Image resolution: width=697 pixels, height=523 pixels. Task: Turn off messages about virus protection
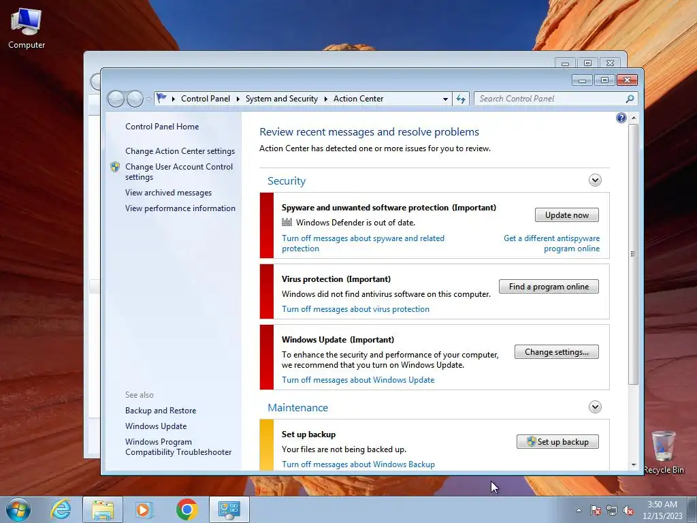click(355, 309)
